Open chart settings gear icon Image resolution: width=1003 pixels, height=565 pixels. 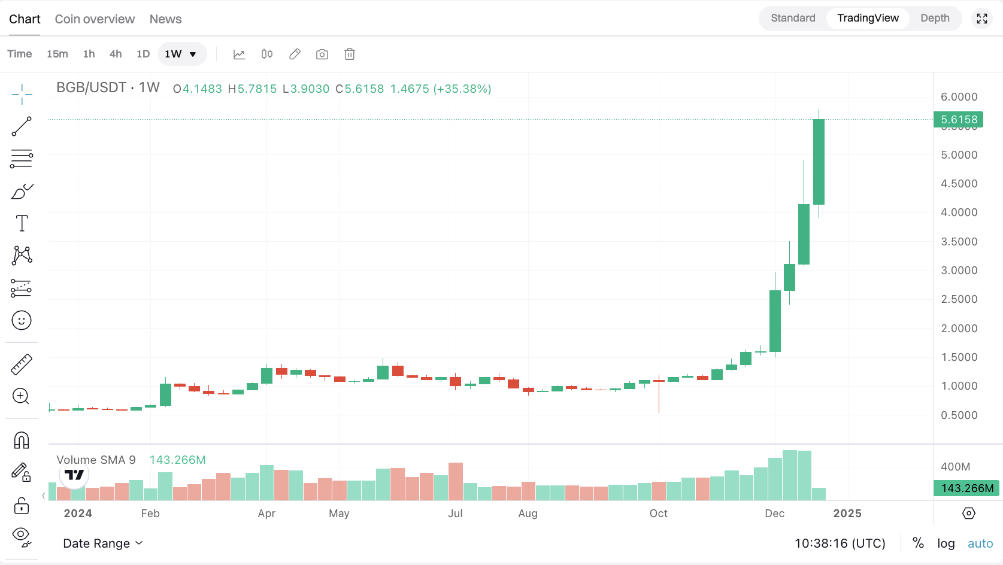pos(969,513)
